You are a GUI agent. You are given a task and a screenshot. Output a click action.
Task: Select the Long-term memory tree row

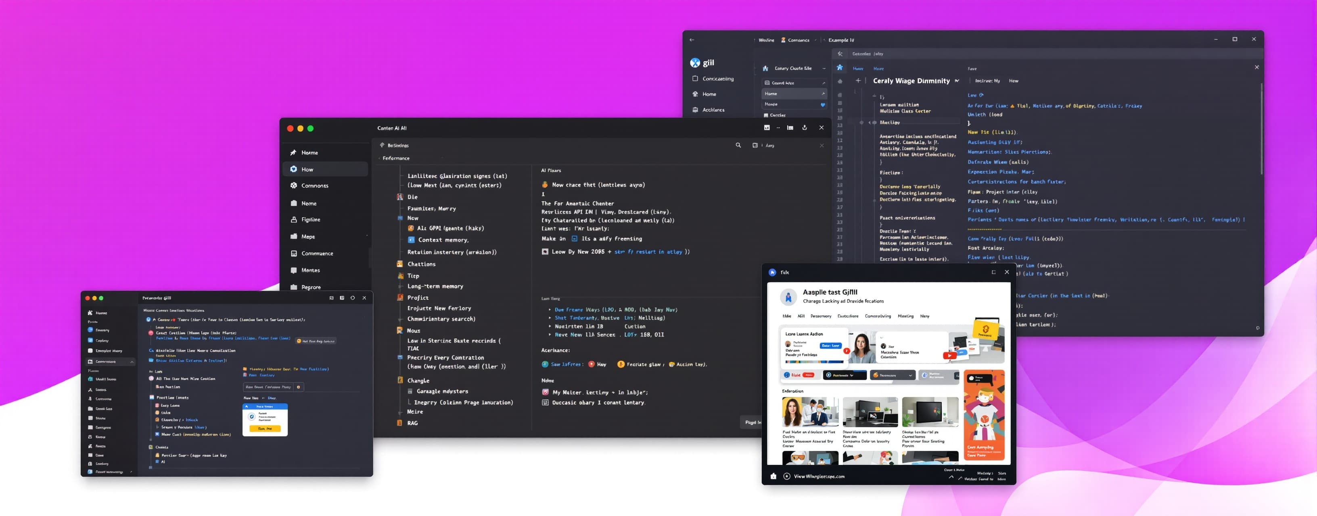(x=435, y=286)
